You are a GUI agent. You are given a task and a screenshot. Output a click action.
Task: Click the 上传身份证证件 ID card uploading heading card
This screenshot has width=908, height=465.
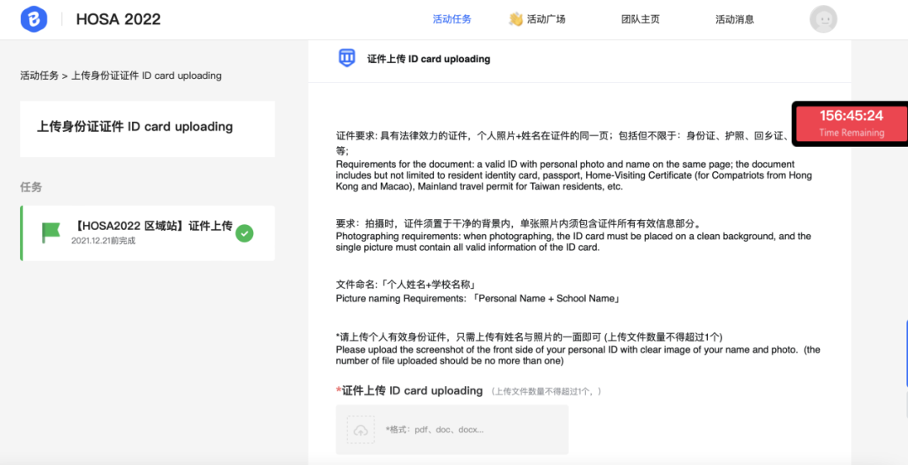click(x=148, y=129)
